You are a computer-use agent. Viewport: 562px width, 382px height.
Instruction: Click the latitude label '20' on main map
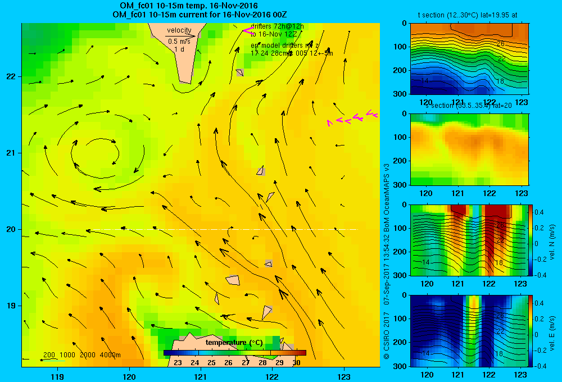click(11, 229)
